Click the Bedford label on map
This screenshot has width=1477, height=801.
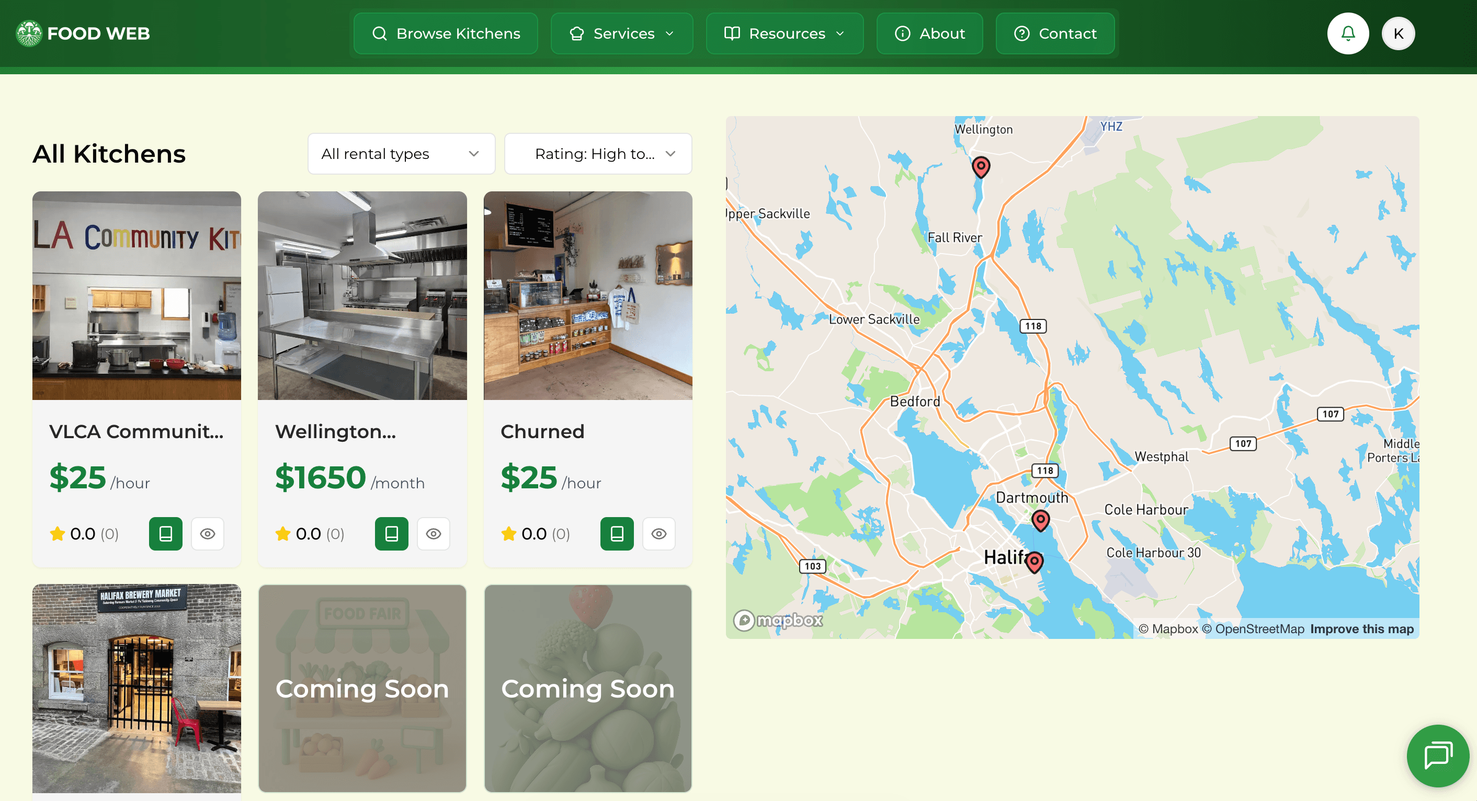tap(915, 402)
